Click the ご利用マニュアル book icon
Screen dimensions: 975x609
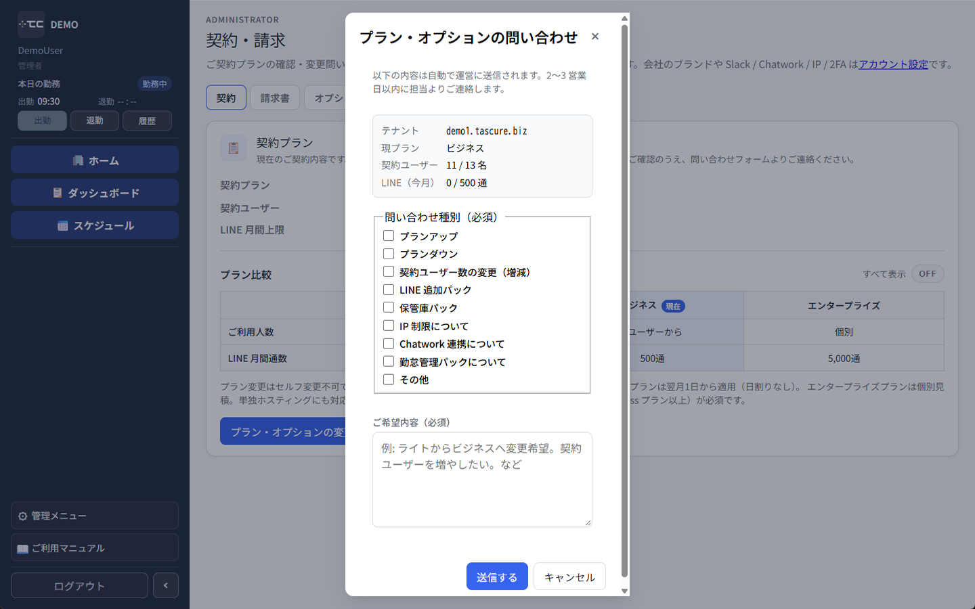23,549
